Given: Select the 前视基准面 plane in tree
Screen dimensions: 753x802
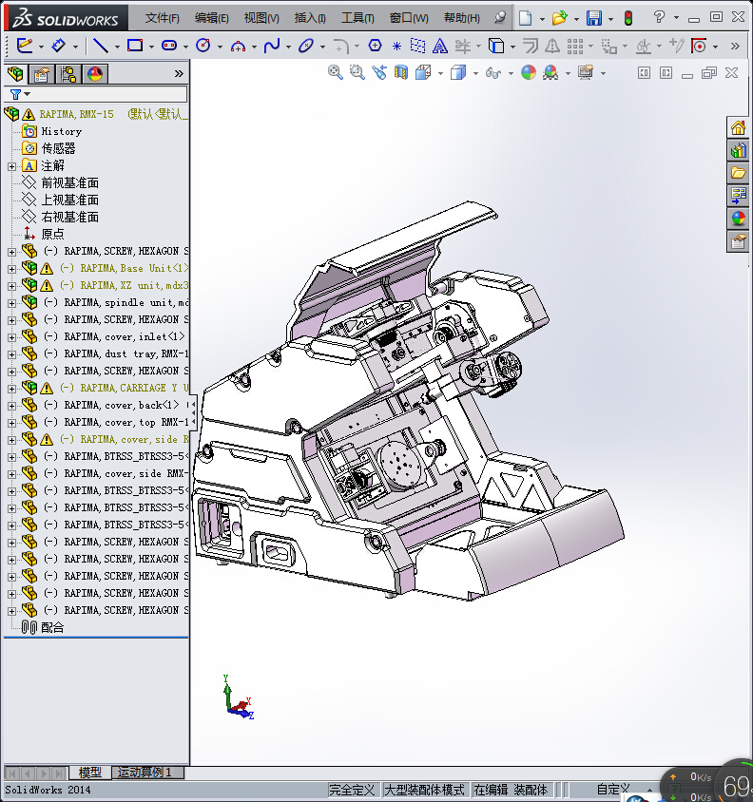Looking at the screenshot, I should point(69,182).
